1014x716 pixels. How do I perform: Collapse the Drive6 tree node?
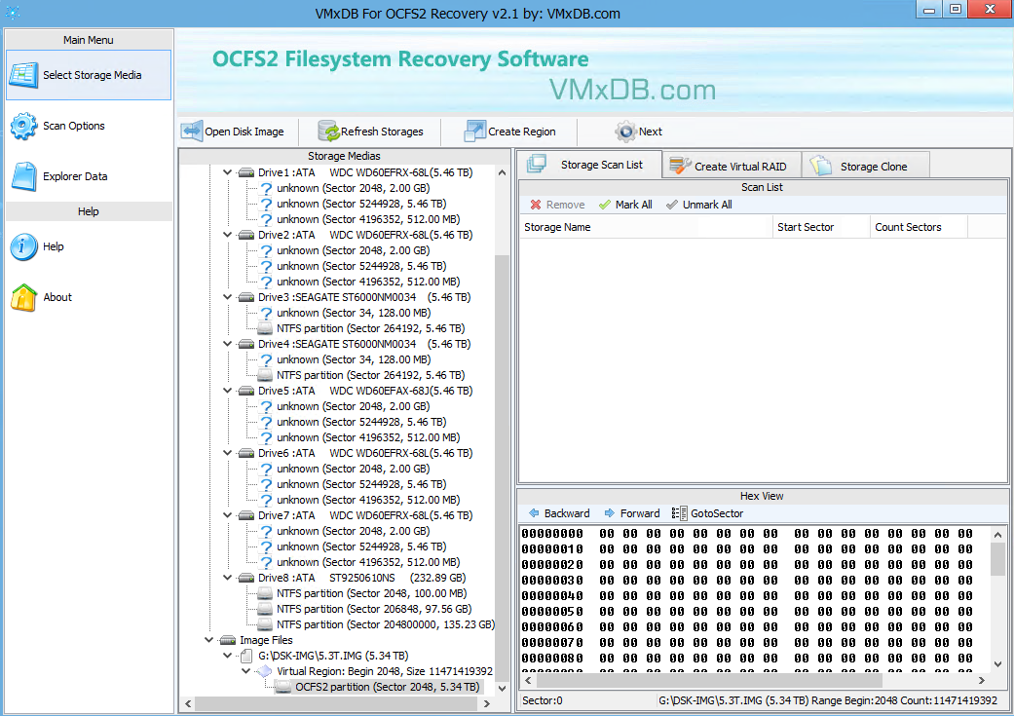228,453
